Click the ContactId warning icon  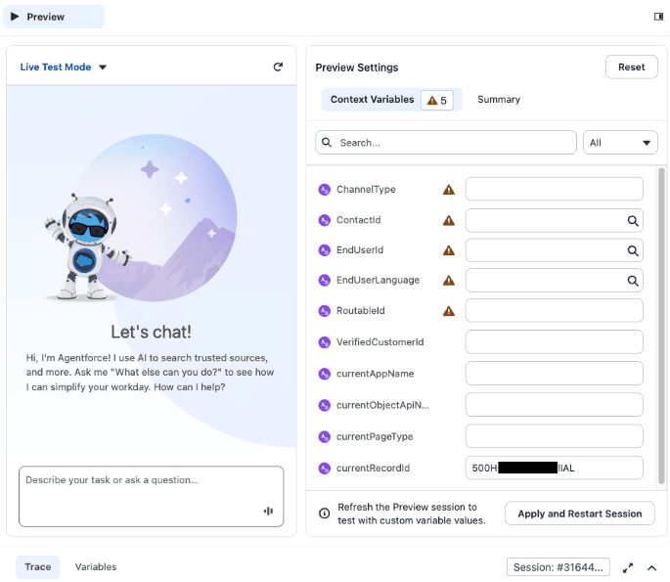449,220
